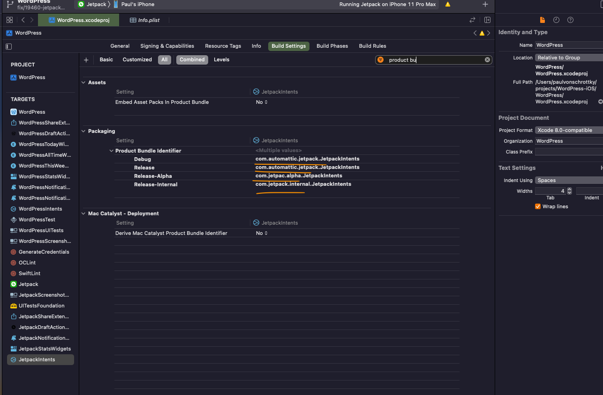
Task: Show Basic build settings
Action: click(x=106, y=60)
